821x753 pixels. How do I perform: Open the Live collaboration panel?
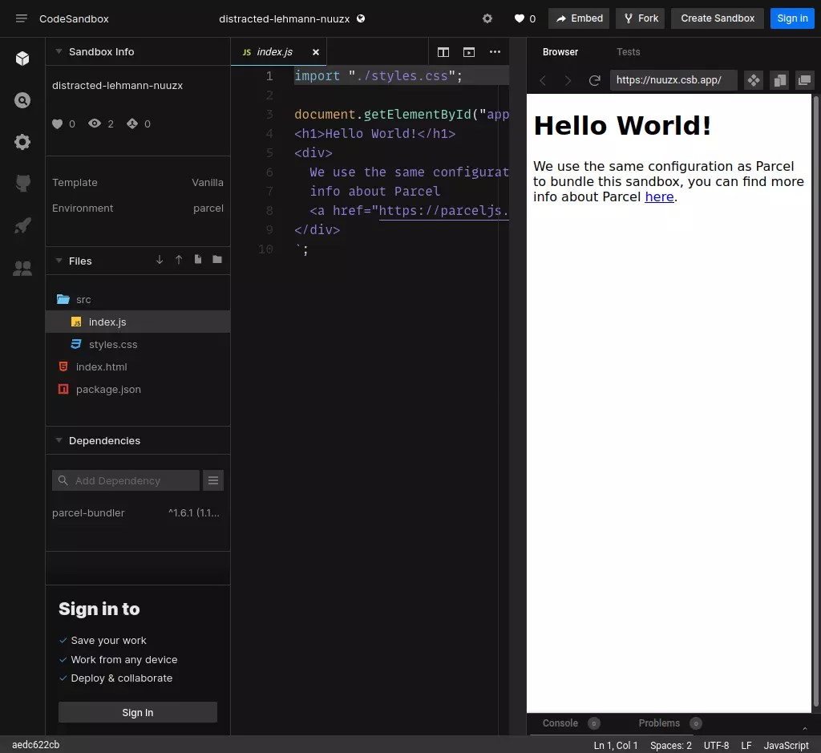point(22,268)
